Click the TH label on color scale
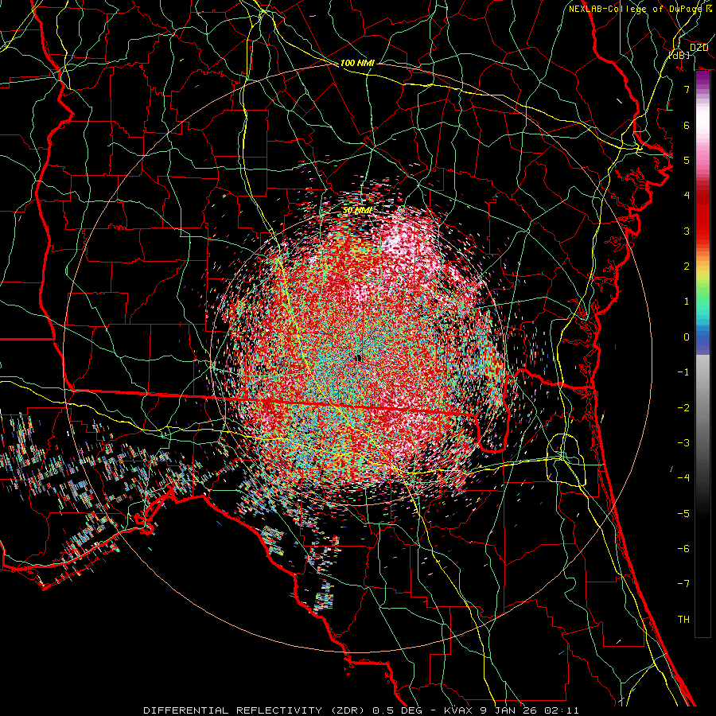 click(683, 619)
